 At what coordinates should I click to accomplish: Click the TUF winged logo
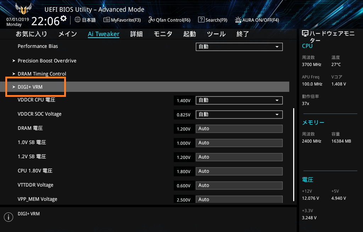click(23, 9)
